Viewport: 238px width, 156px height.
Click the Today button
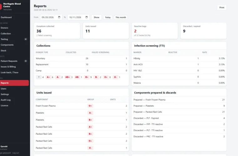coord(108,17)
